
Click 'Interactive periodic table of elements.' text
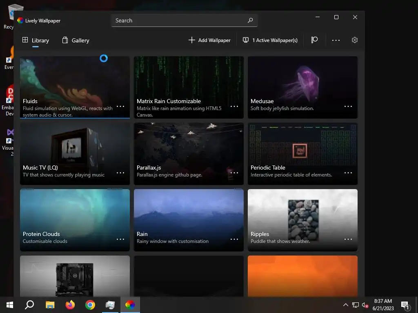[x=291, y=175]
